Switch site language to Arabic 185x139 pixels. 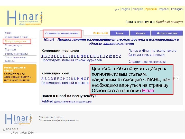tap(117, 9)
